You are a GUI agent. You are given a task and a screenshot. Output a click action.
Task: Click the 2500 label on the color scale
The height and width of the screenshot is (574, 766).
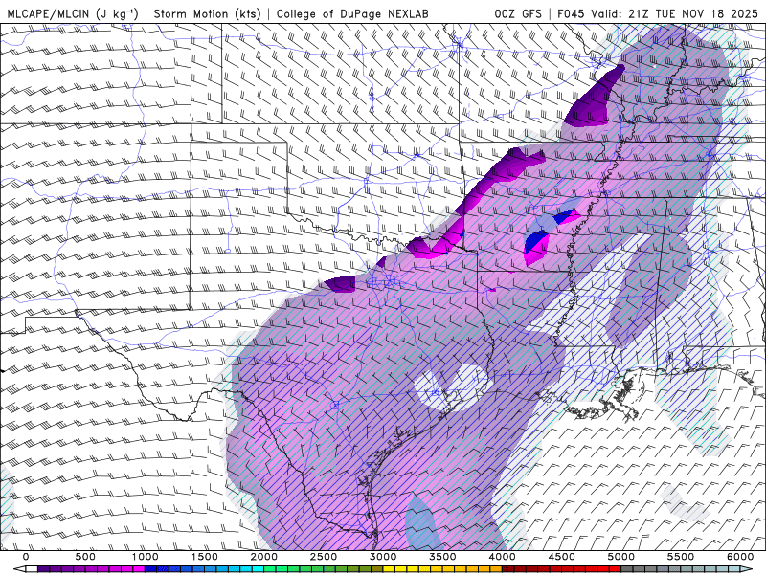coord(324,557)
